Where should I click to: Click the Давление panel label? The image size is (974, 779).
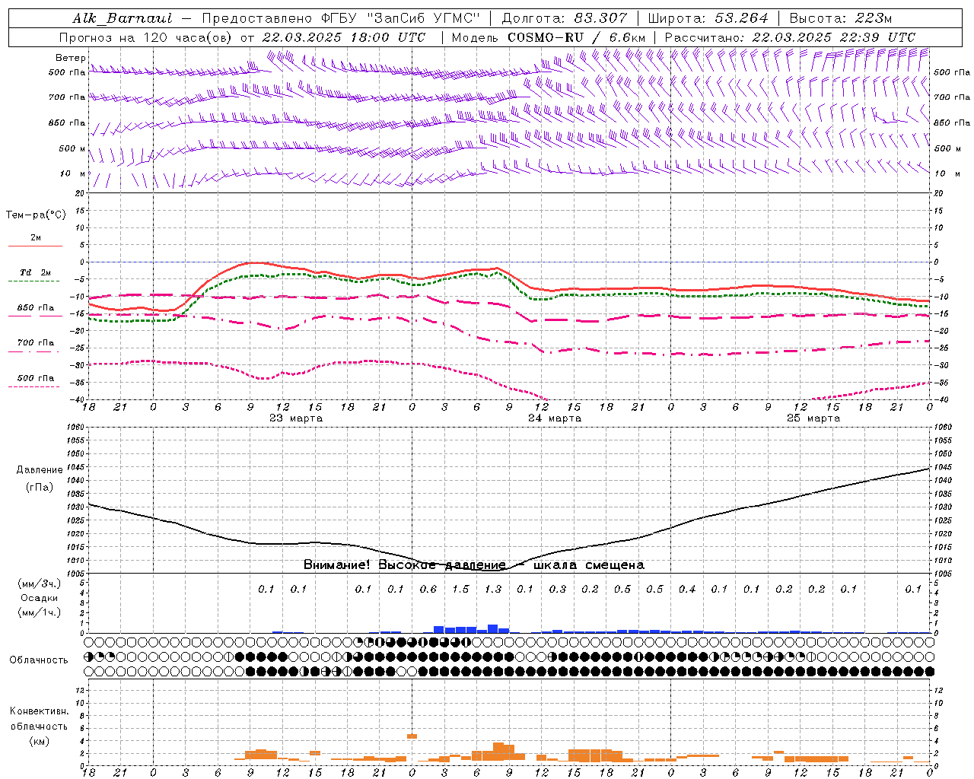[x=40, y=469]
